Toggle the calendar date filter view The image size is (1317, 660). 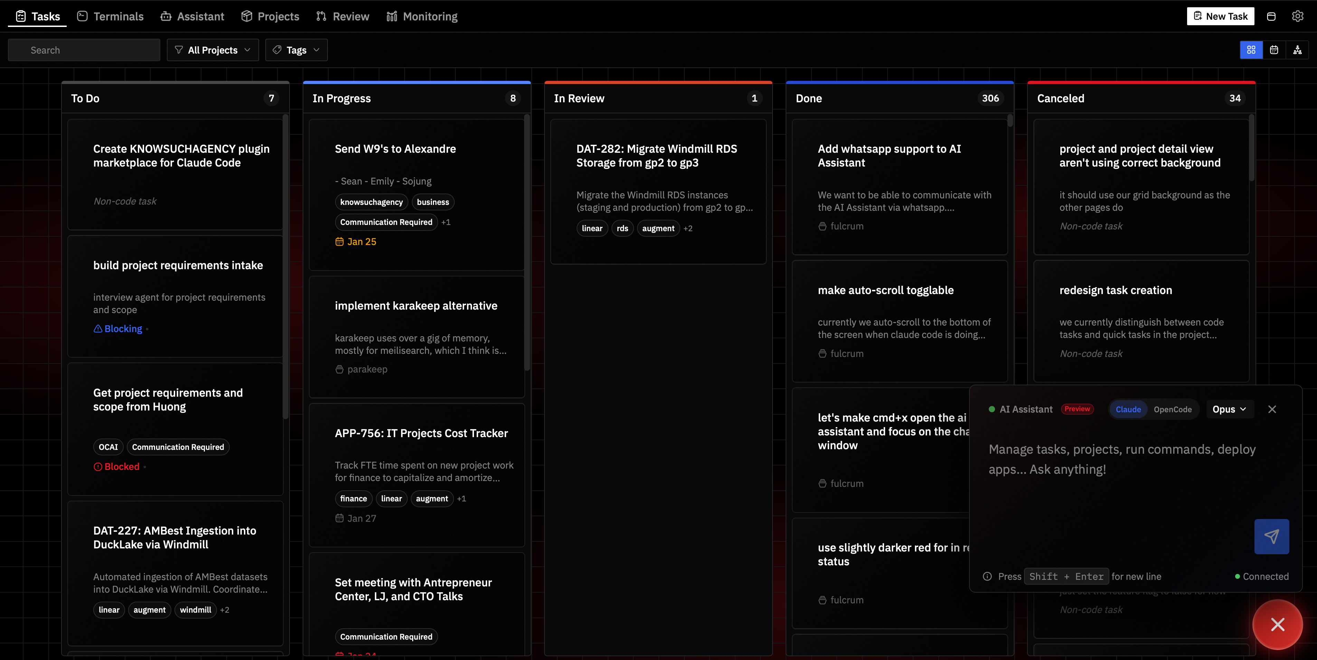tap(1274, 50)
